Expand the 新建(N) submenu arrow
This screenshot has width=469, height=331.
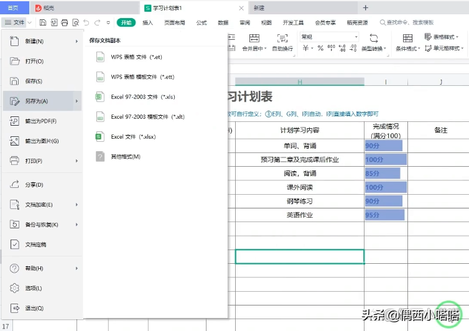point(77,41)
